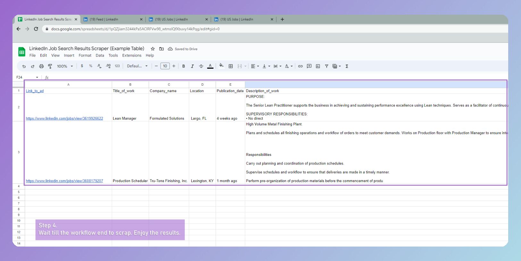Screen dimensions: 521x261
Task: Increase font size with plus button
Action: [x=174, y=66]
